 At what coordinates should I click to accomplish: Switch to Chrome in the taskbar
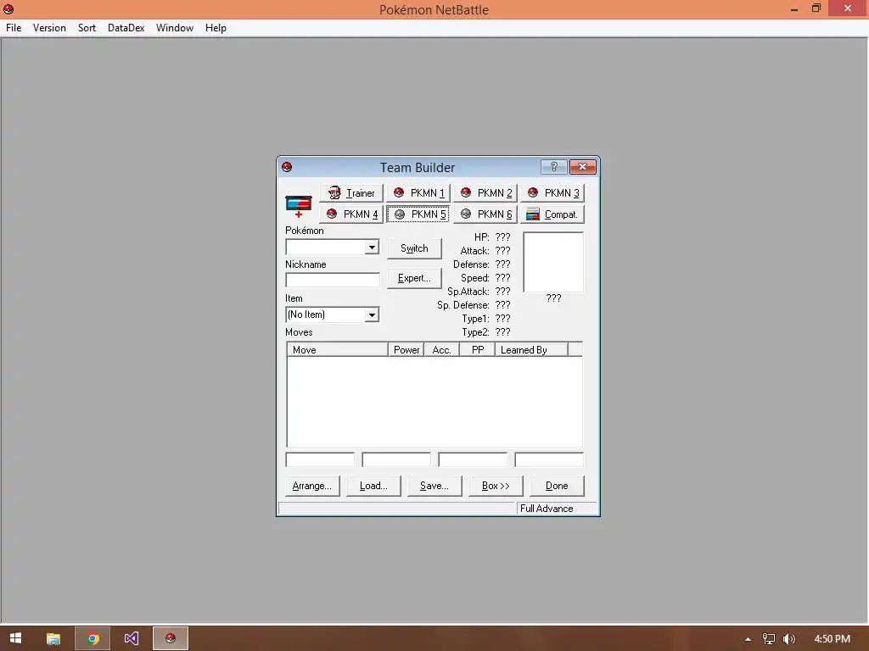[x=93, y=638]
